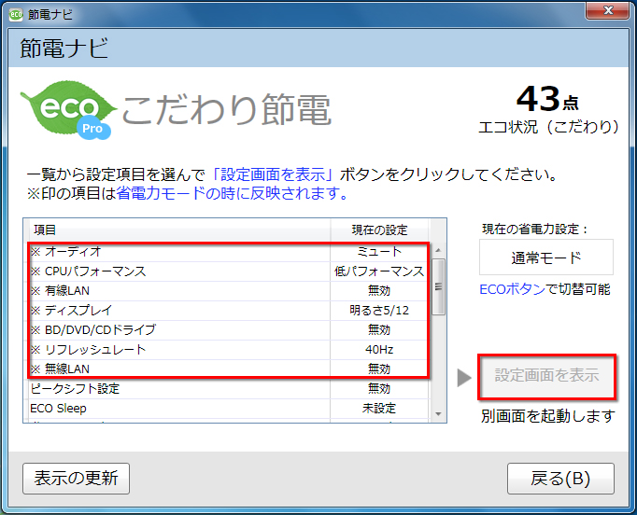Click the 設定画面を表示 button
637x515 pixels.
tap(546, 376)
